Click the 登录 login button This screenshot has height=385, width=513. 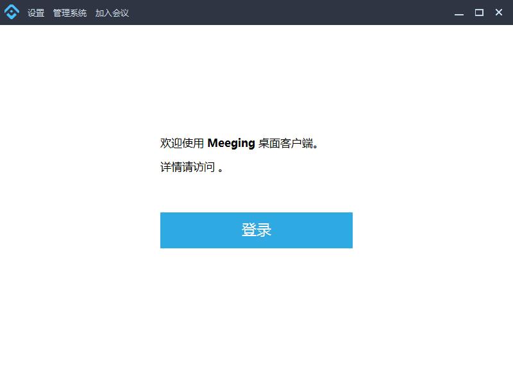(256, 230)
